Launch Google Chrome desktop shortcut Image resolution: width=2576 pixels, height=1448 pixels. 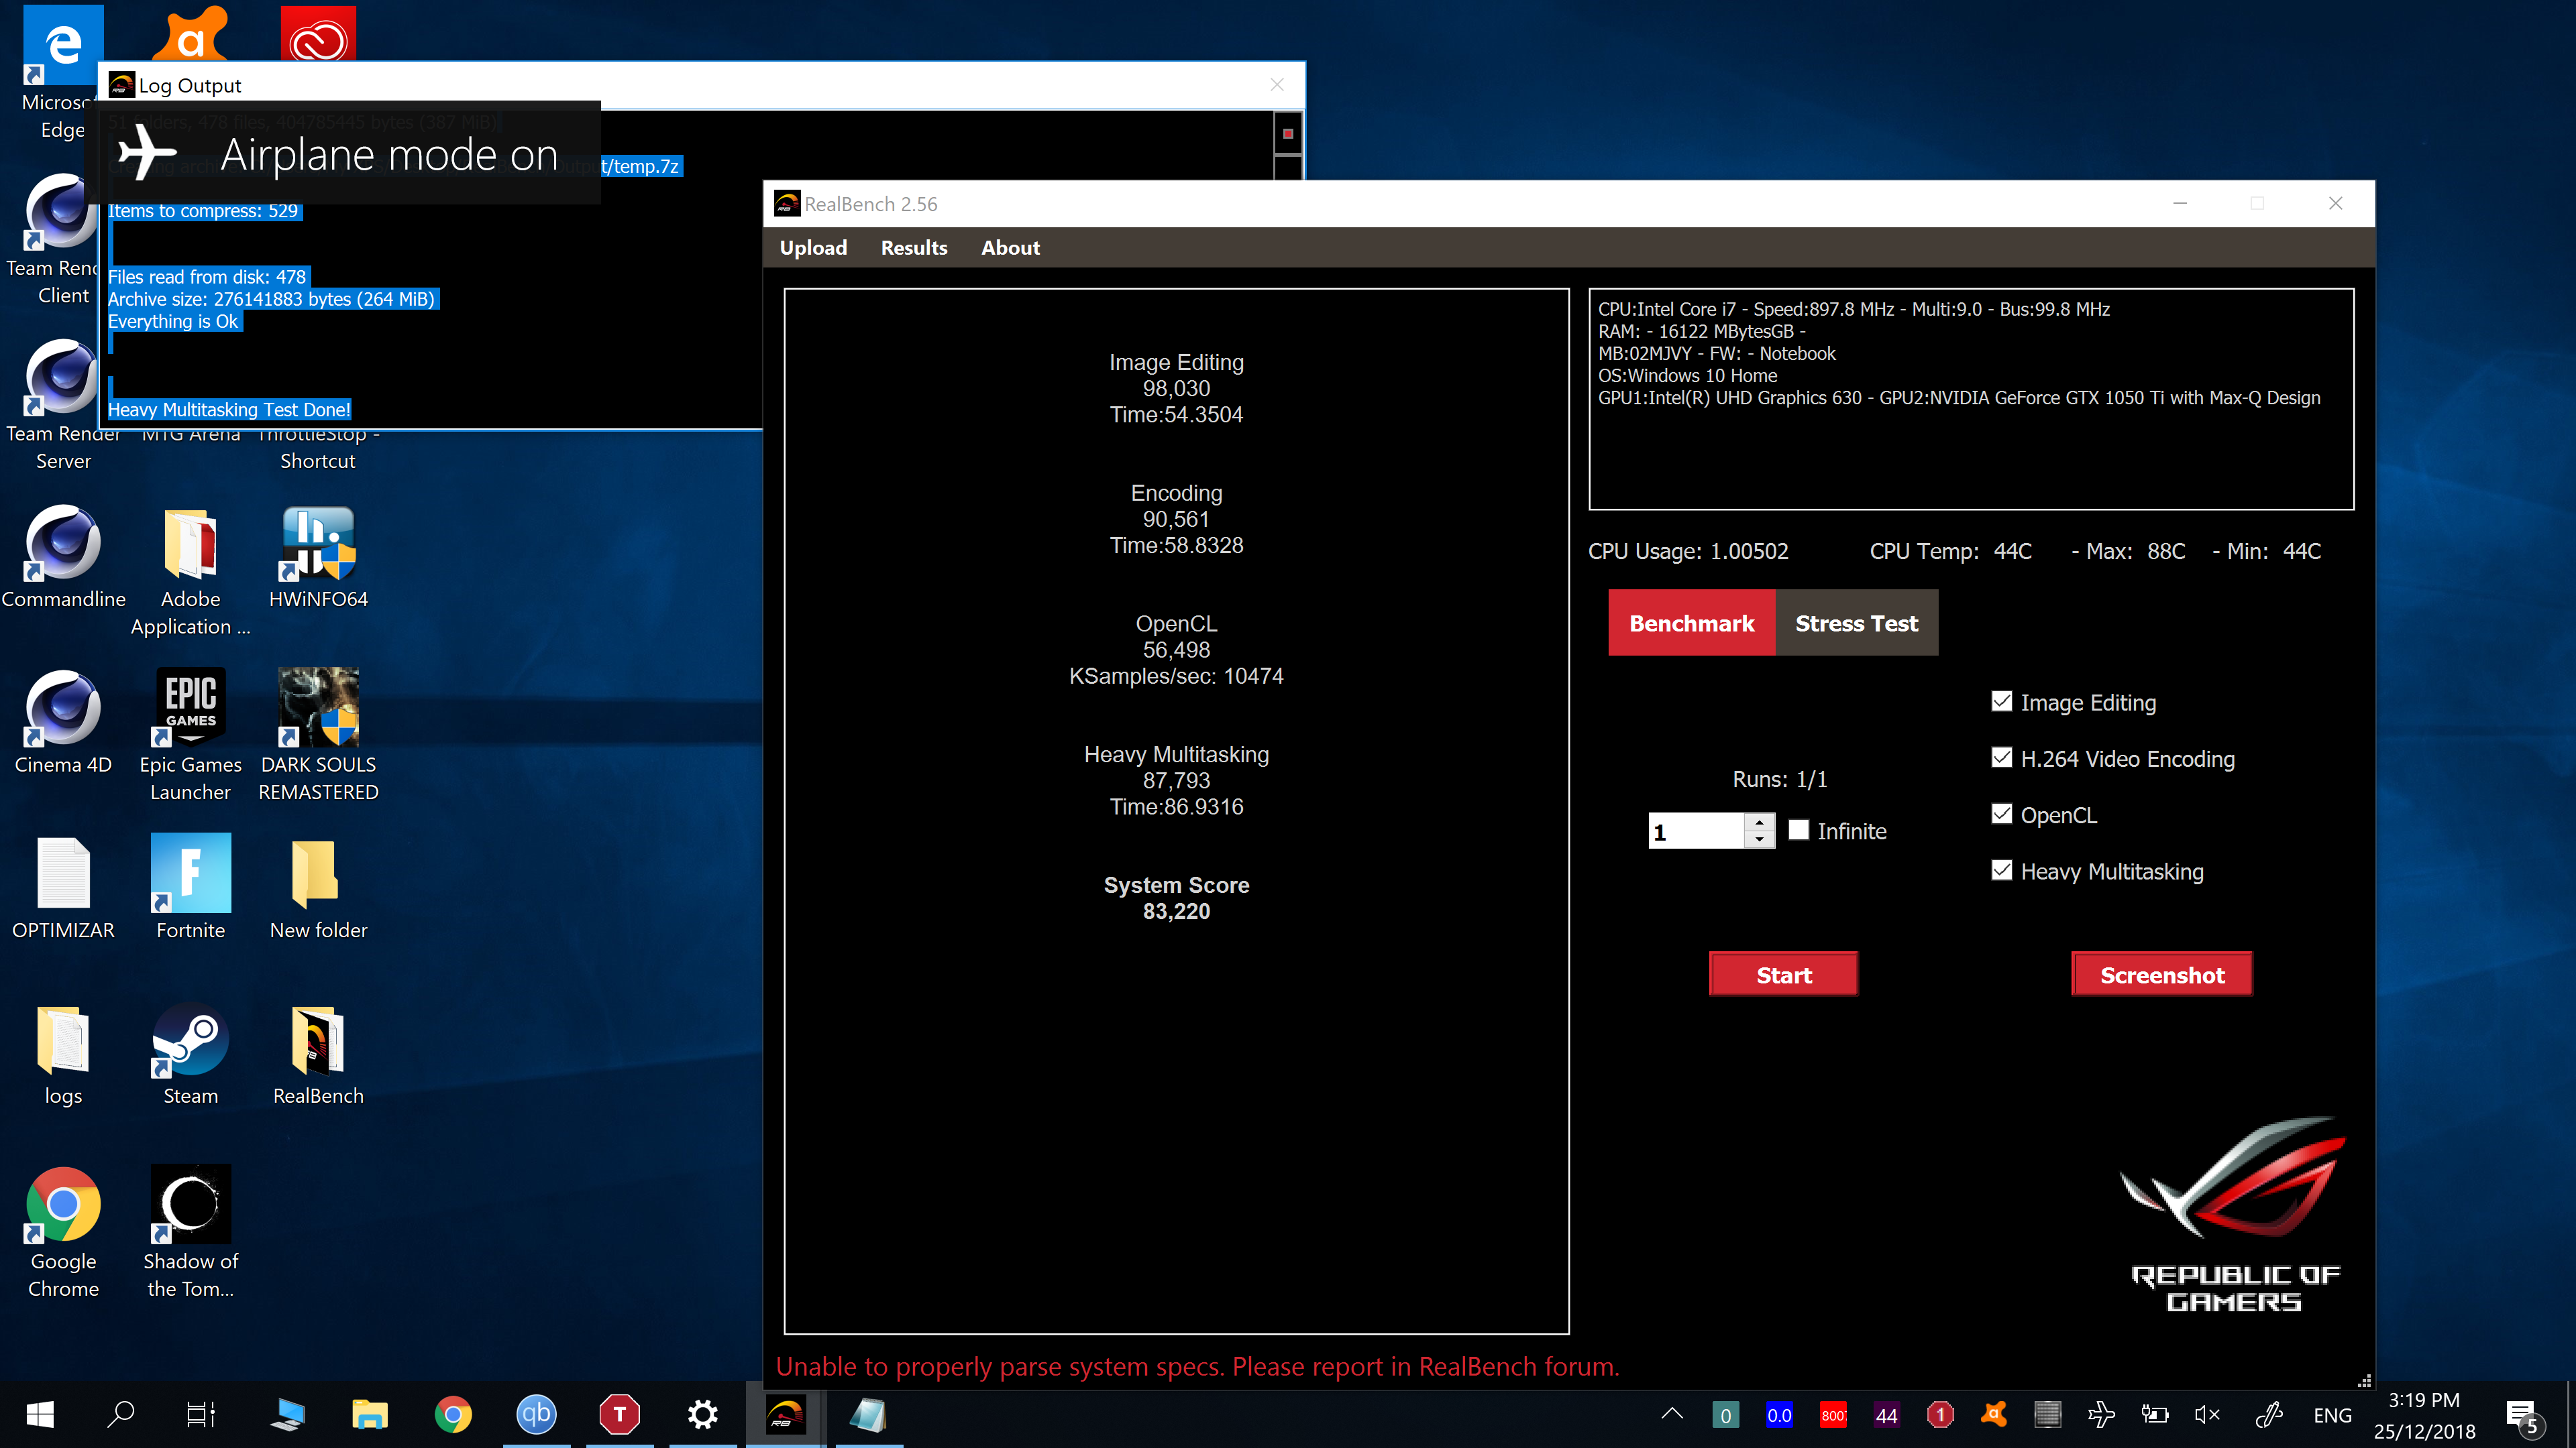click(x=62, y=1232)
